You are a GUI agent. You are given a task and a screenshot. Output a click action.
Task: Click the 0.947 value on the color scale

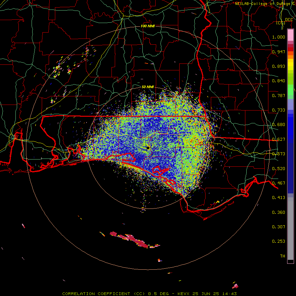pyautogui.click(x=279, y=52)
